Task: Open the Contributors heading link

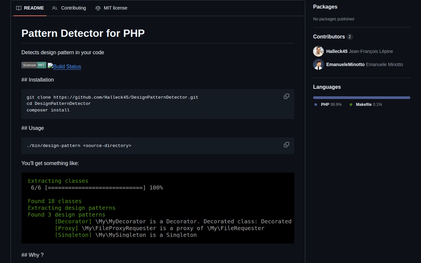Action: 329,36
